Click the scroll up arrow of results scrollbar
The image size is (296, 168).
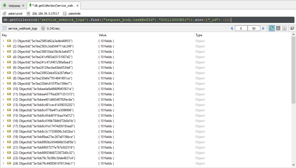click(293, 35)
